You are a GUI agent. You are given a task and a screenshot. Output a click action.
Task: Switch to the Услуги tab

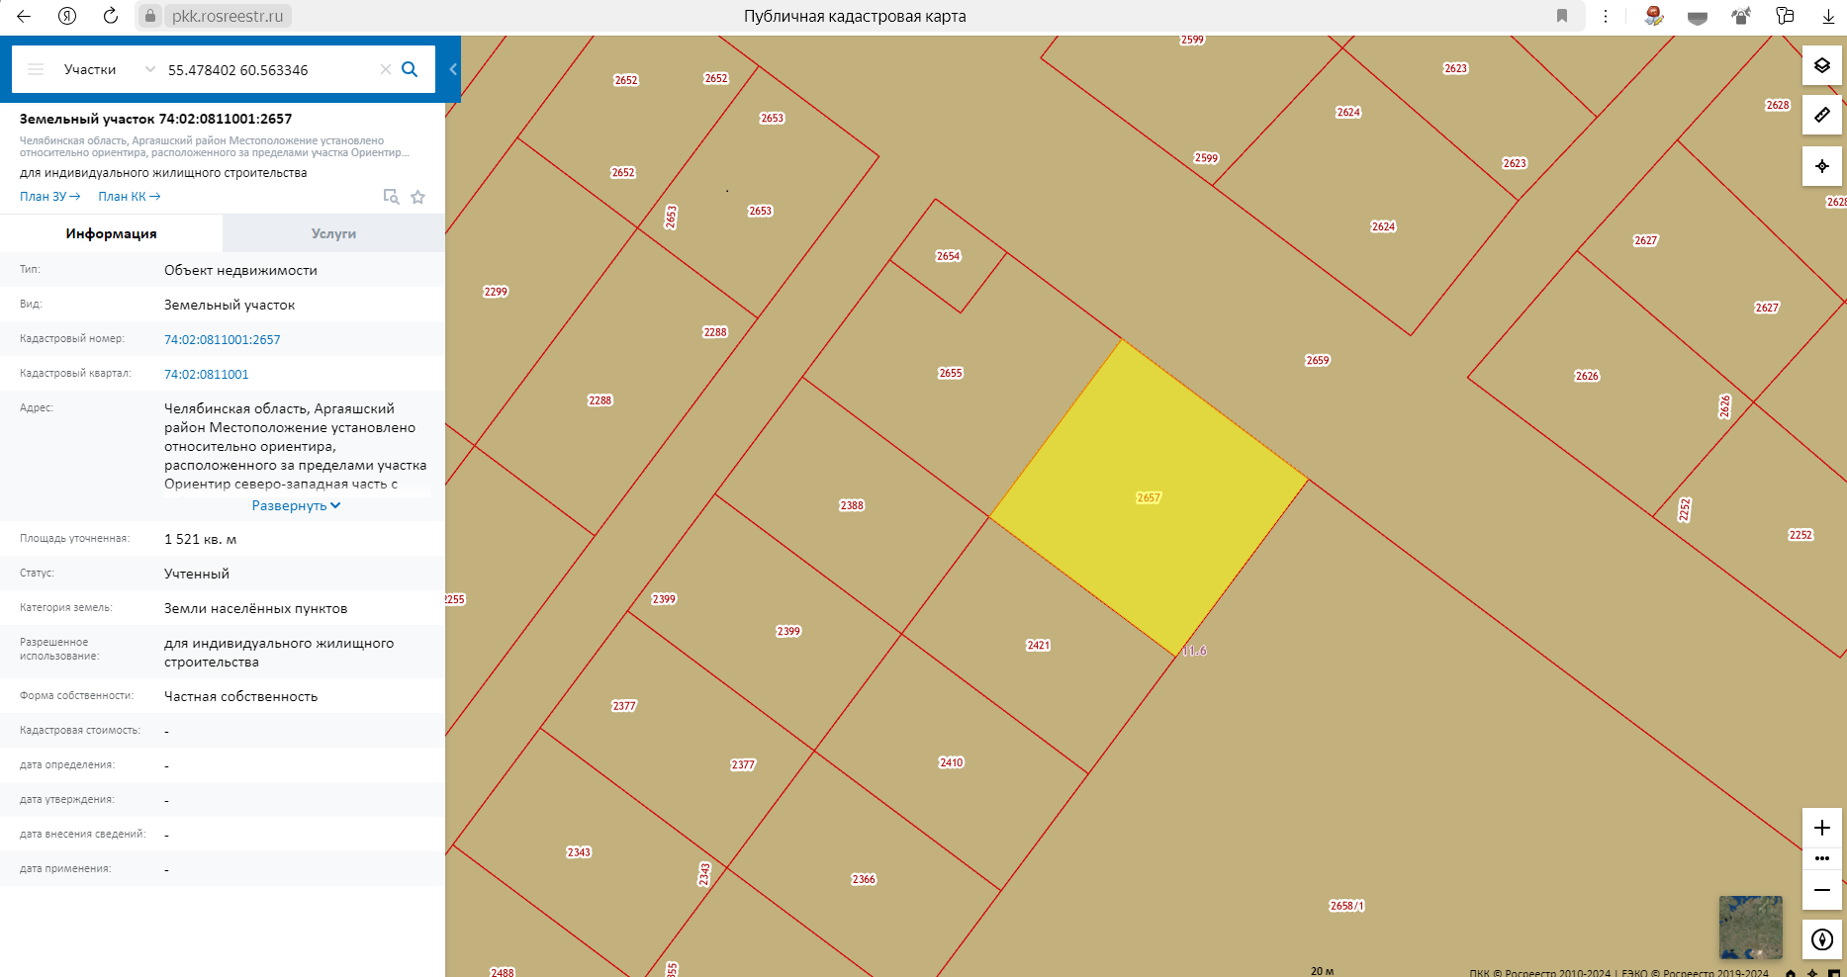click(333, 233)
